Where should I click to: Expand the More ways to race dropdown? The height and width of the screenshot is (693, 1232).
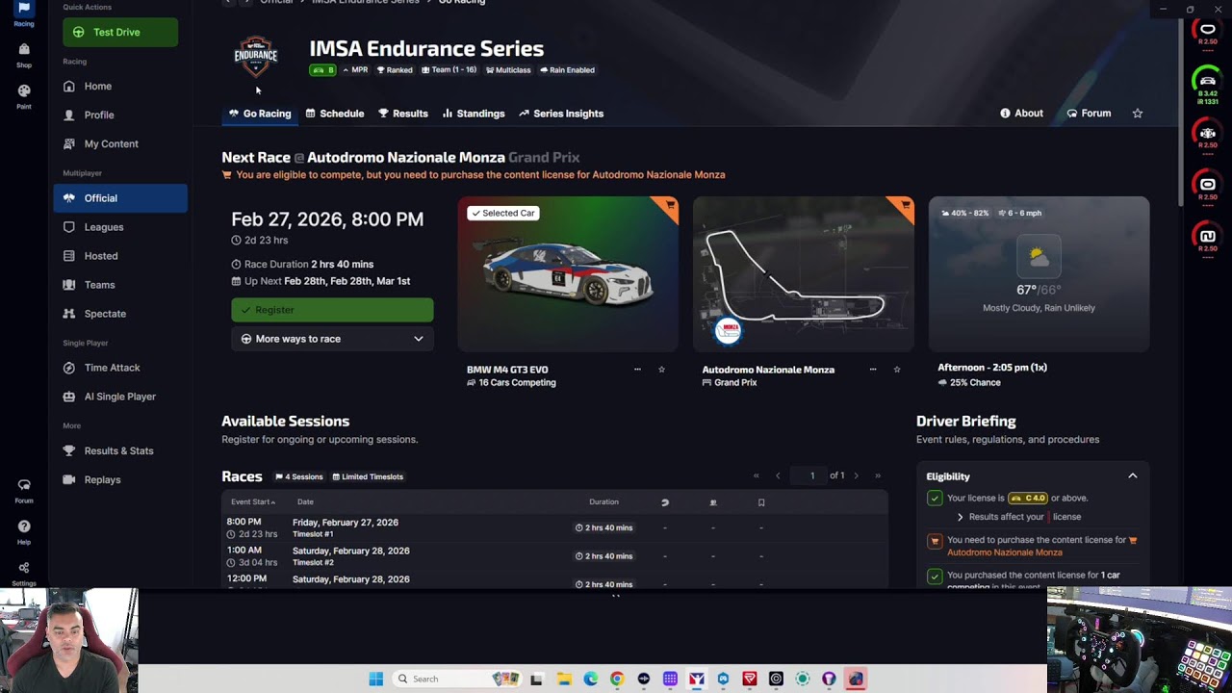pyautogui.click(x=332, y=339)
